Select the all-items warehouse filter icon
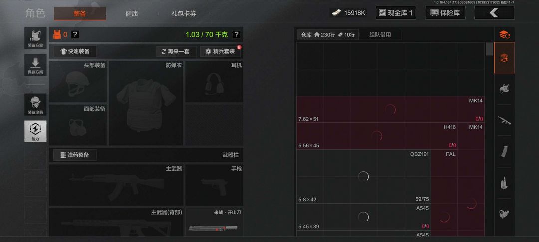The height and width of the screenshot is (242, 539). 504,58
